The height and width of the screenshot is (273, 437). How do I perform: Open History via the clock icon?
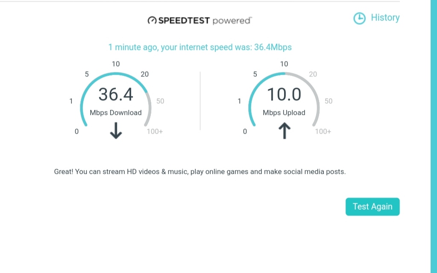click(359, 18)
